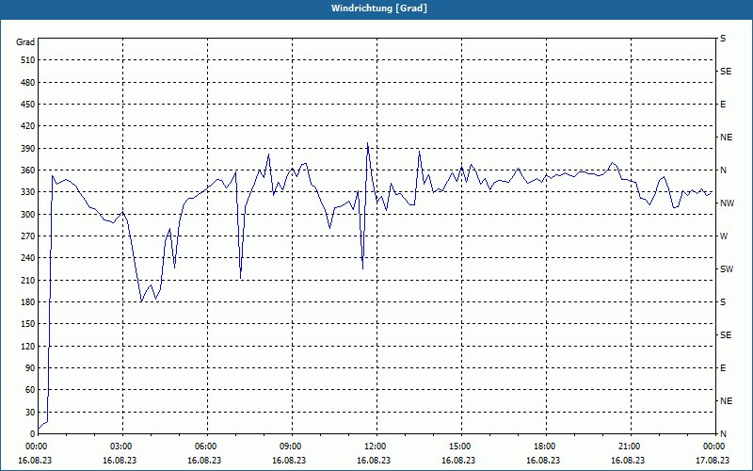Select the 240 axis value
753x471 pixels.
tap(28, 258)
